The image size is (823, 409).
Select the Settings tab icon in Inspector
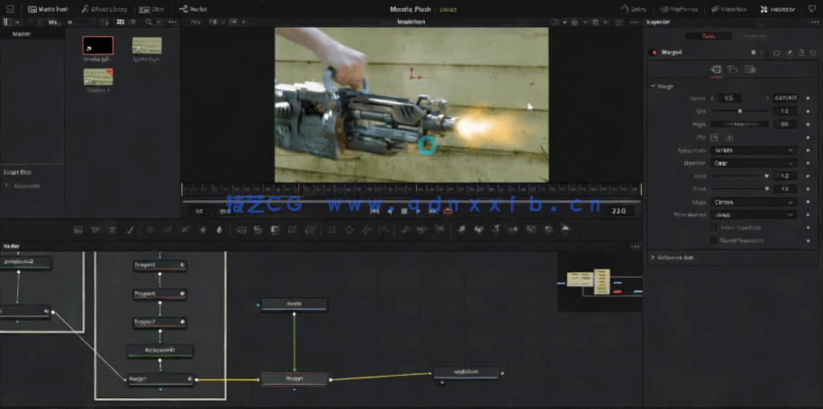[749, 69]
